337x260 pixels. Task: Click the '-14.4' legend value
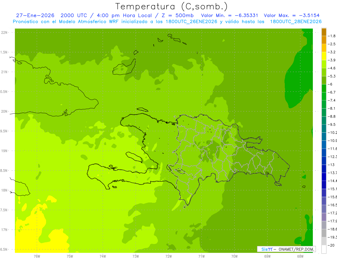pyautogui.click(x=333, y=181)
